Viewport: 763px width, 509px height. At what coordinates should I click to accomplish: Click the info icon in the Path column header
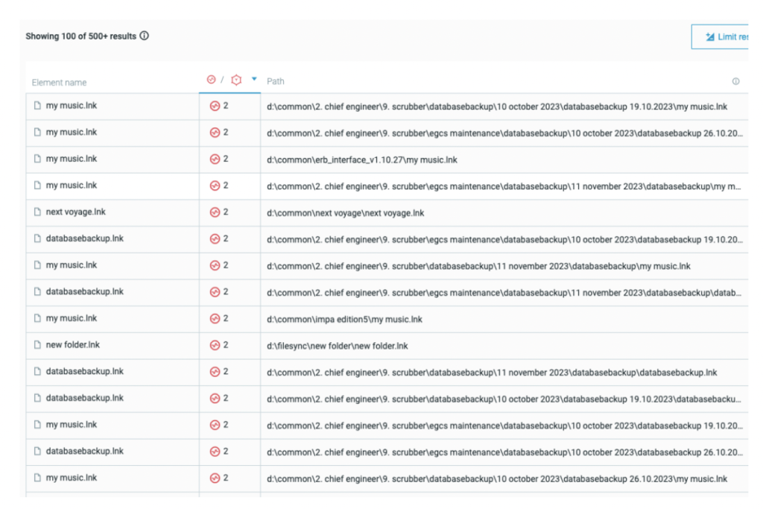[735, 81]
